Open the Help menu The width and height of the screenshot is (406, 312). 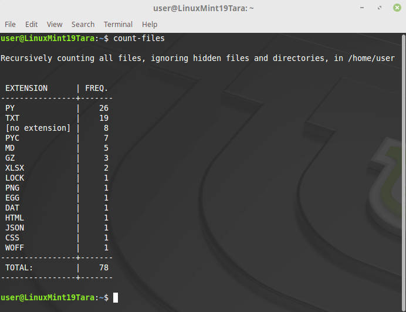[x=150, y=24]
